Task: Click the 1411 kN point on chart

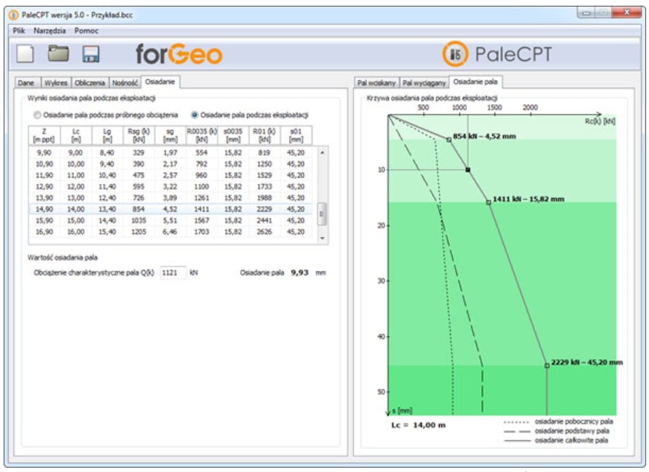Action: click(488, 202)
